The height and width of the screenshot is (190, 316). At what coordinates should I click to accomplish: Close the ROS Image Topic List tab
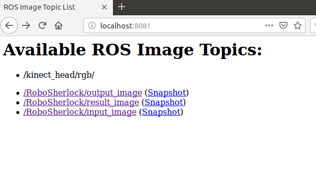click(104, 7)
